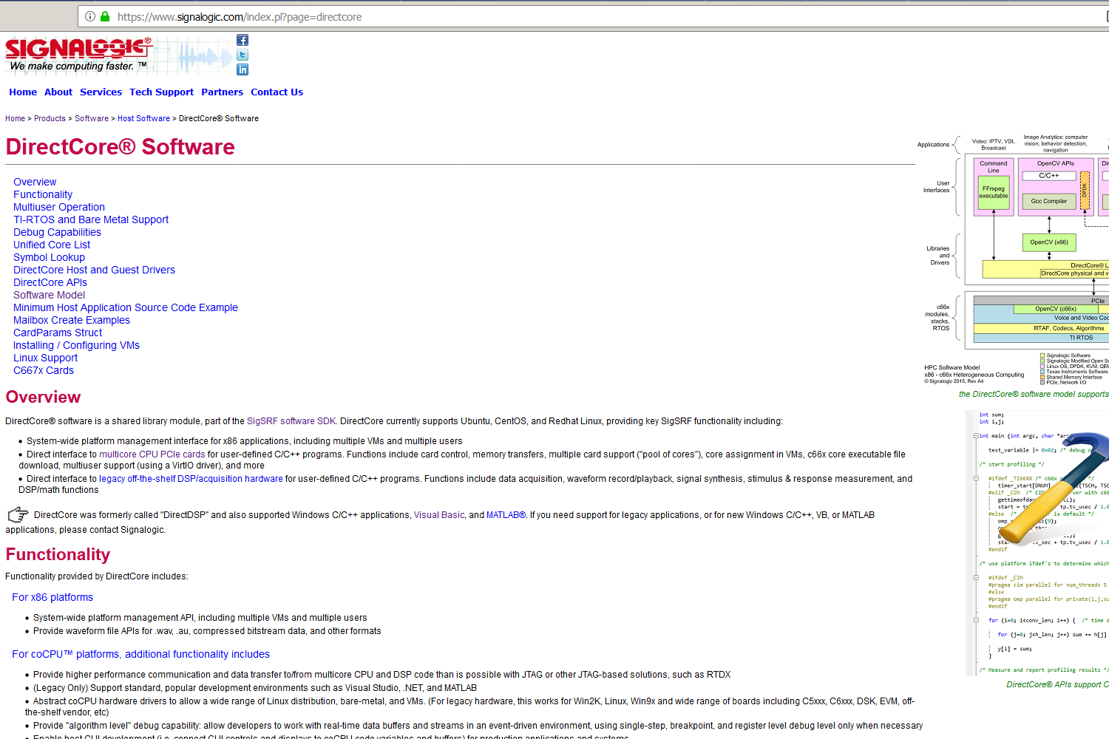Open the Home menu item
Screen dimensions: 1109x739
tap(23, 92)
